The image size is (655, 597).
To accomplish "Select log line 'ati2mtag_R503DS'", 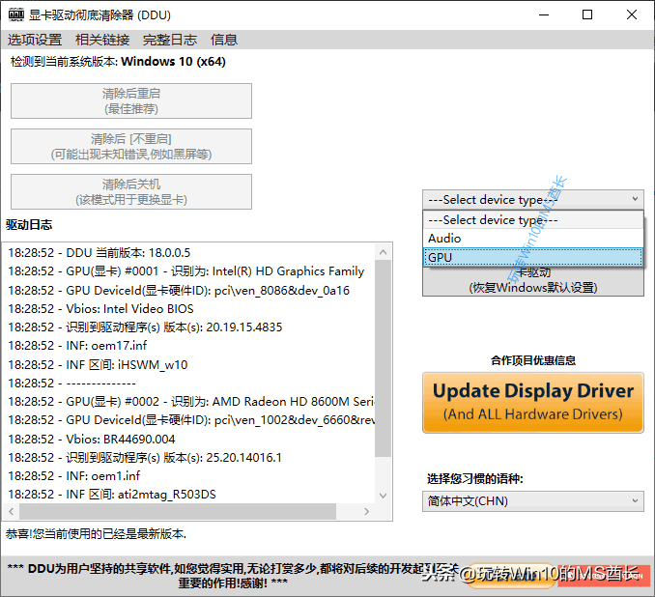I will (x=112, y=495).
